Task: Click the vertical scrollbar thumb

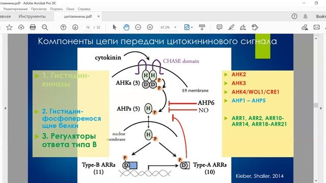Action: point(316,105)
